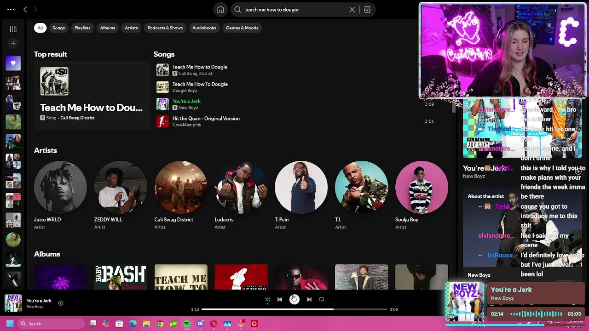Image resolution: width=589 pixels, height=331 pixels.
Task: Open T.I. artist card
Action: [362, 195]
